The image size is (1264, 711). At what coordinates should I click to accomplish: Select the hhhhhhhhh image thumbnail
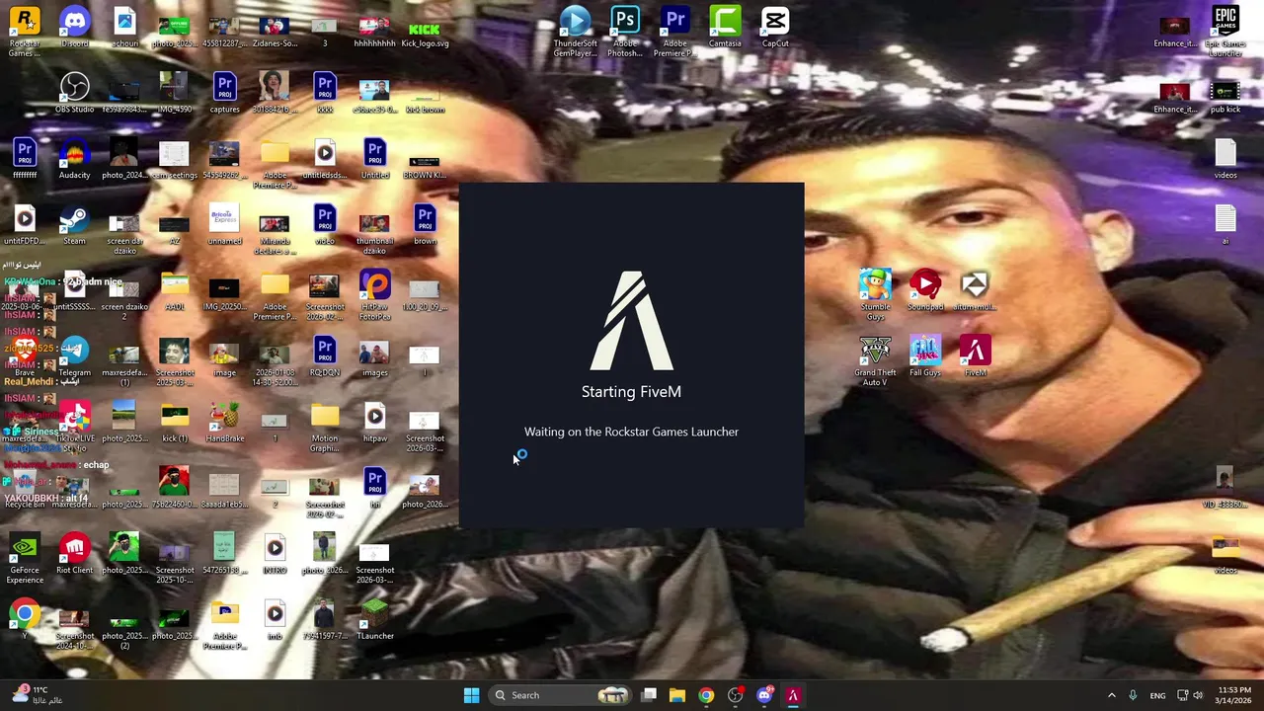[x=374, y=28]
